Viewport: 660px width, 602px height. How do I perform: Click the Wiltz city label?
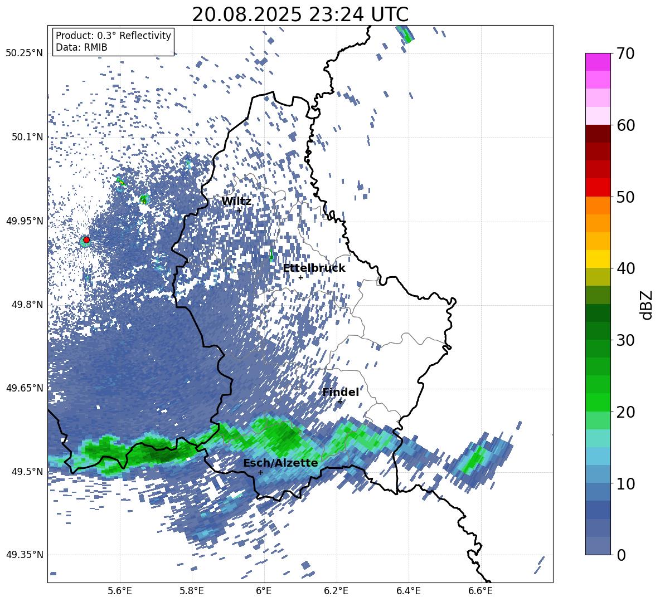point(236,202)
